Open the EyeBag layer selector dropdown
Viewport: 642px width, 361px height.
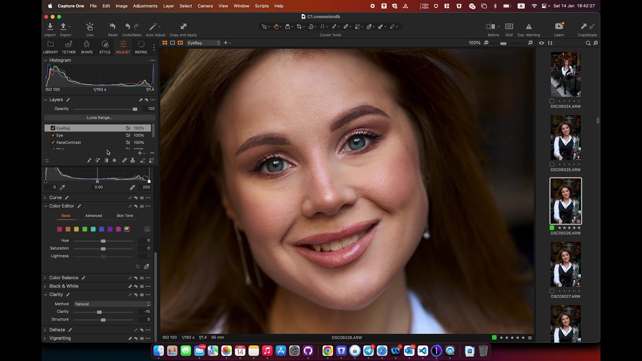pos(204,43)
